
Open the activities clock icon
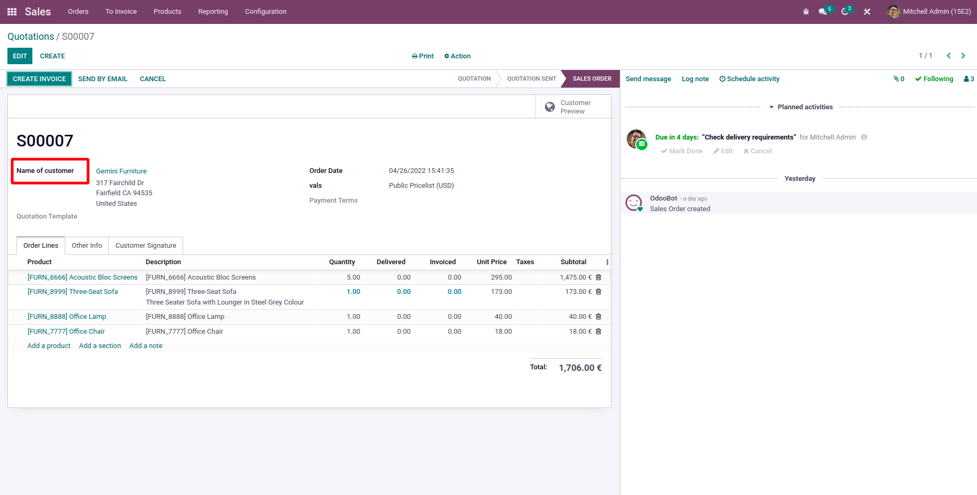[x=845, y=12]
